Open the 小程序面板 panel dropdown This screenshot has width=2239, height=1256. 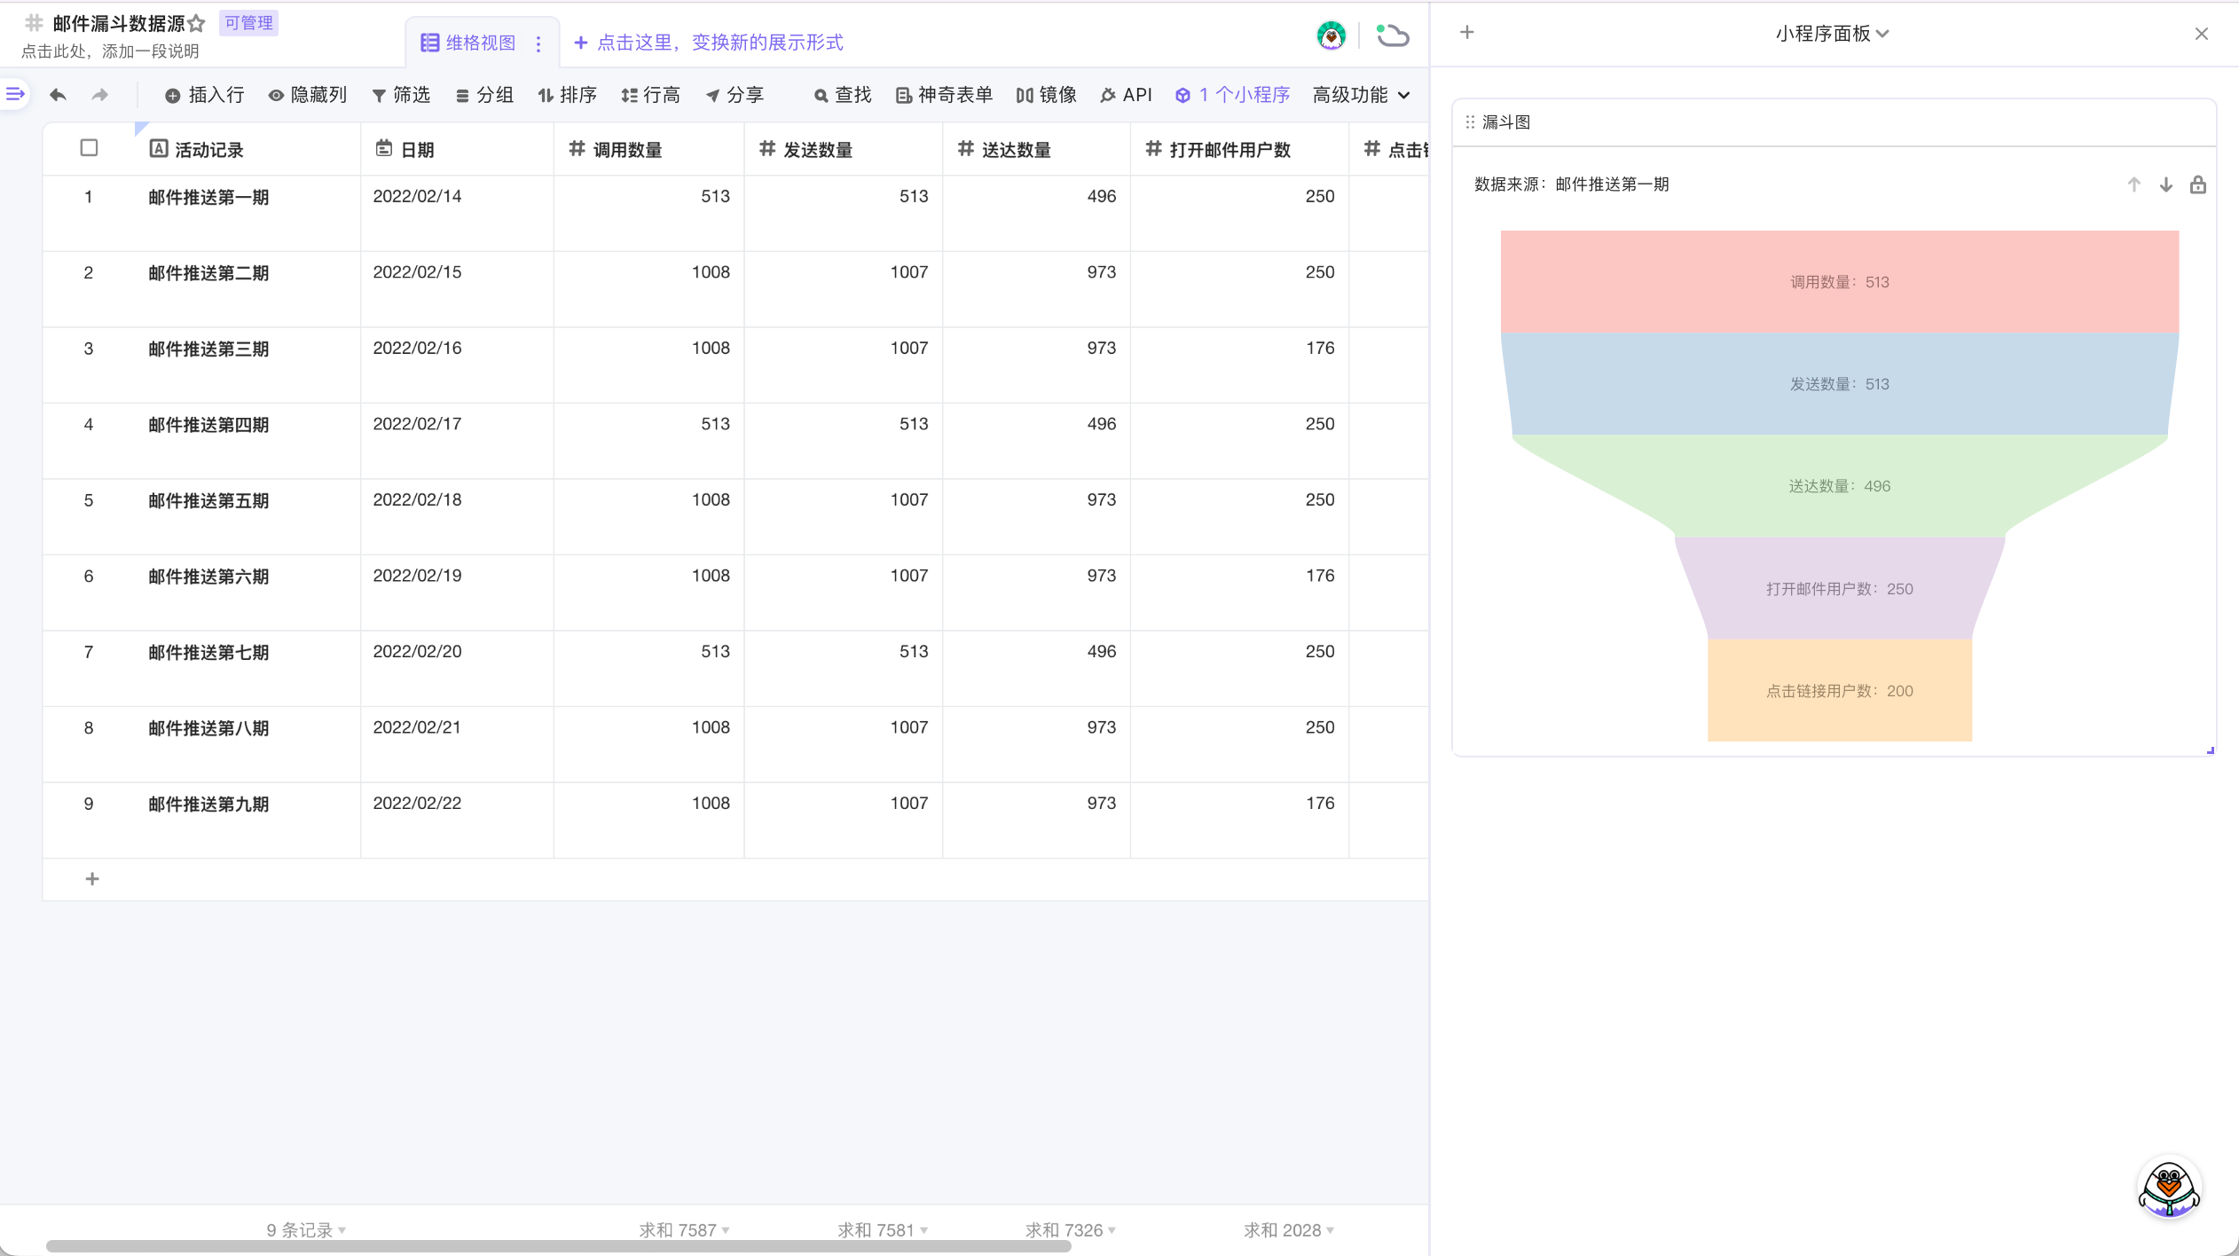(1832, 34)
